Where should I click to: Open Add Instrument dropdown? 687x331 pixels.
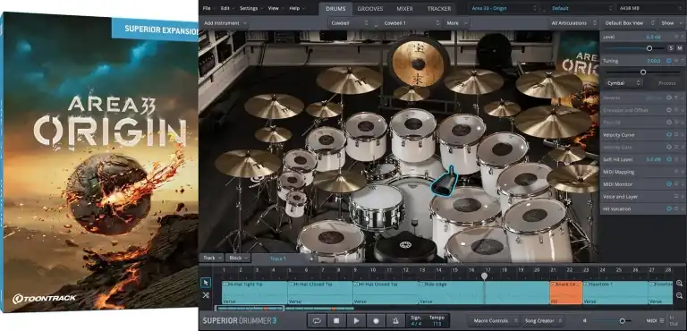[225, 23]
